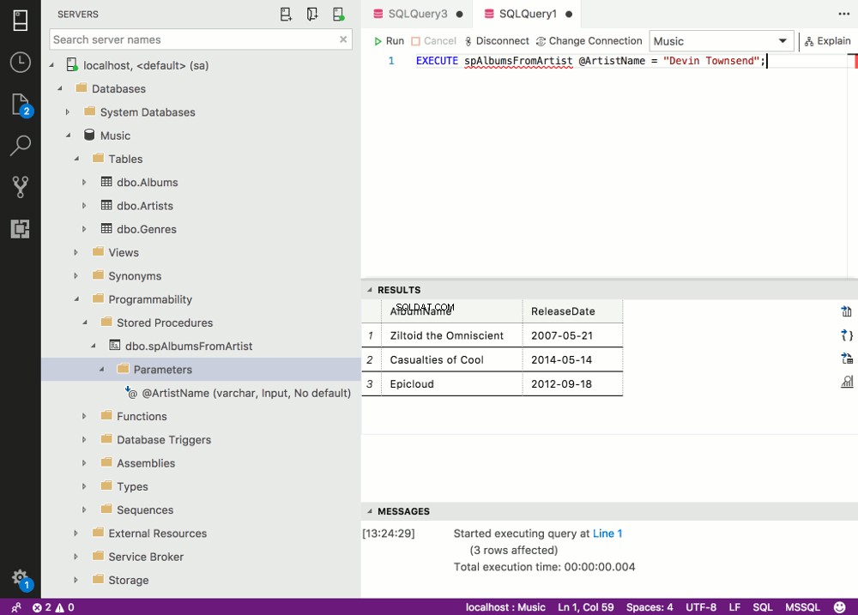This screenshot has width=858, height=615.
Task: Click the ReleaseDate column header
Action: 572,311
